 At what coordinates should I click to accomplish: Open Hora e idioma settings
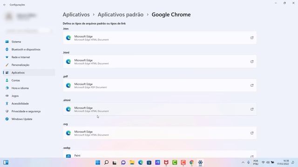coord(29,88)
